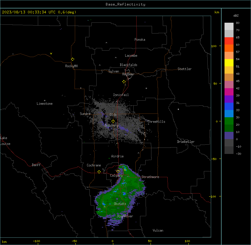Click the Calgary city label
This screenshot has width=251, height=245.
point(116,175)
